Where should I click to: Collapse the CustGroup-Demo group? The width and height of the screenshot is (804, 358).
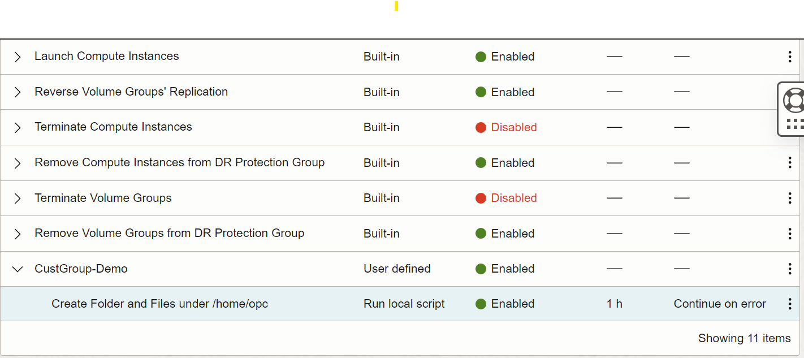click(17, 269)
